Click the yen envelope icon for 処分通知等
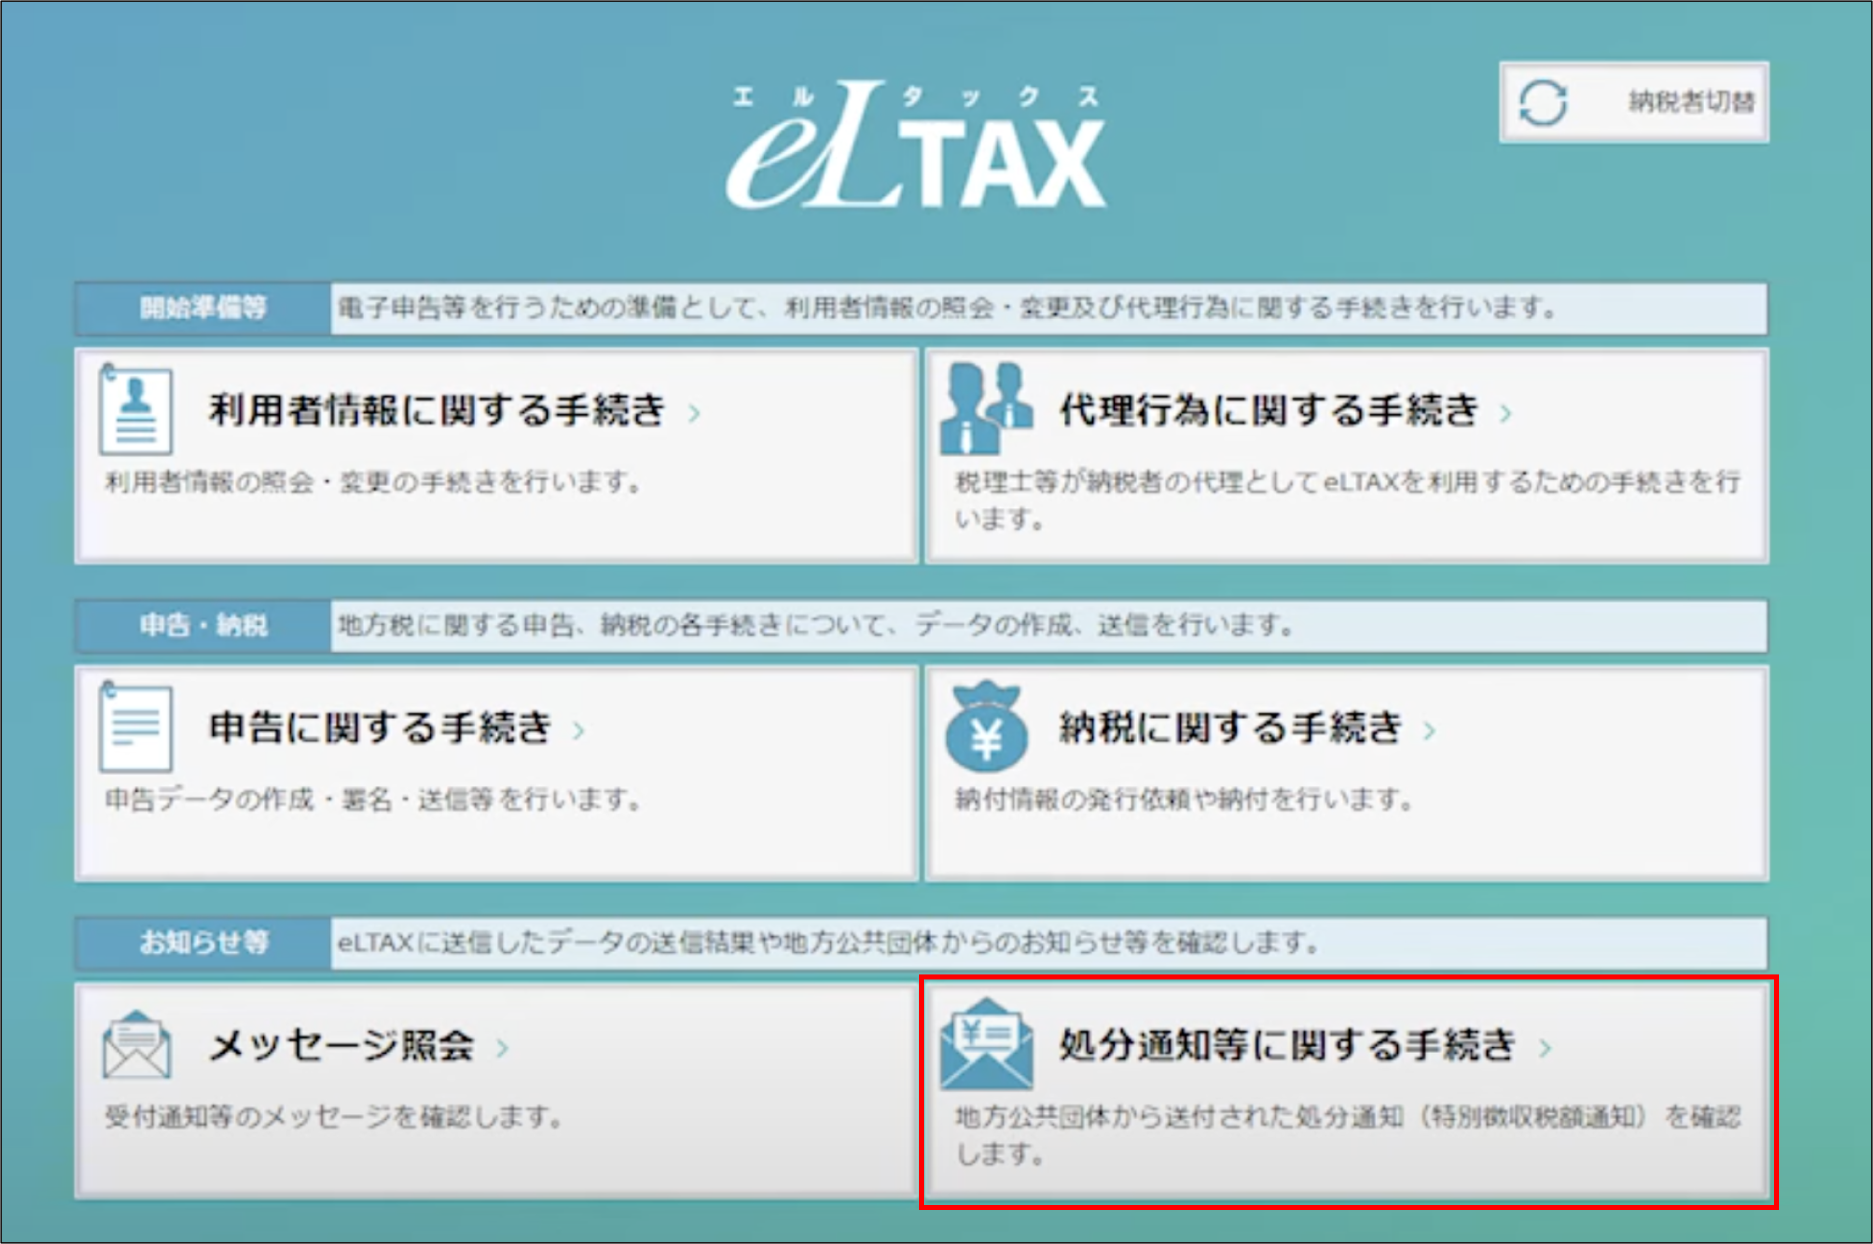1873x1244 pixels. pos(986,1044)
